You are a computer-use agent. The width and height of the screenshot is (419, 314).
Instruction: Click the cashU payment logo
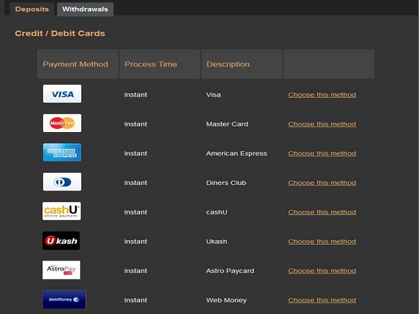62,211
